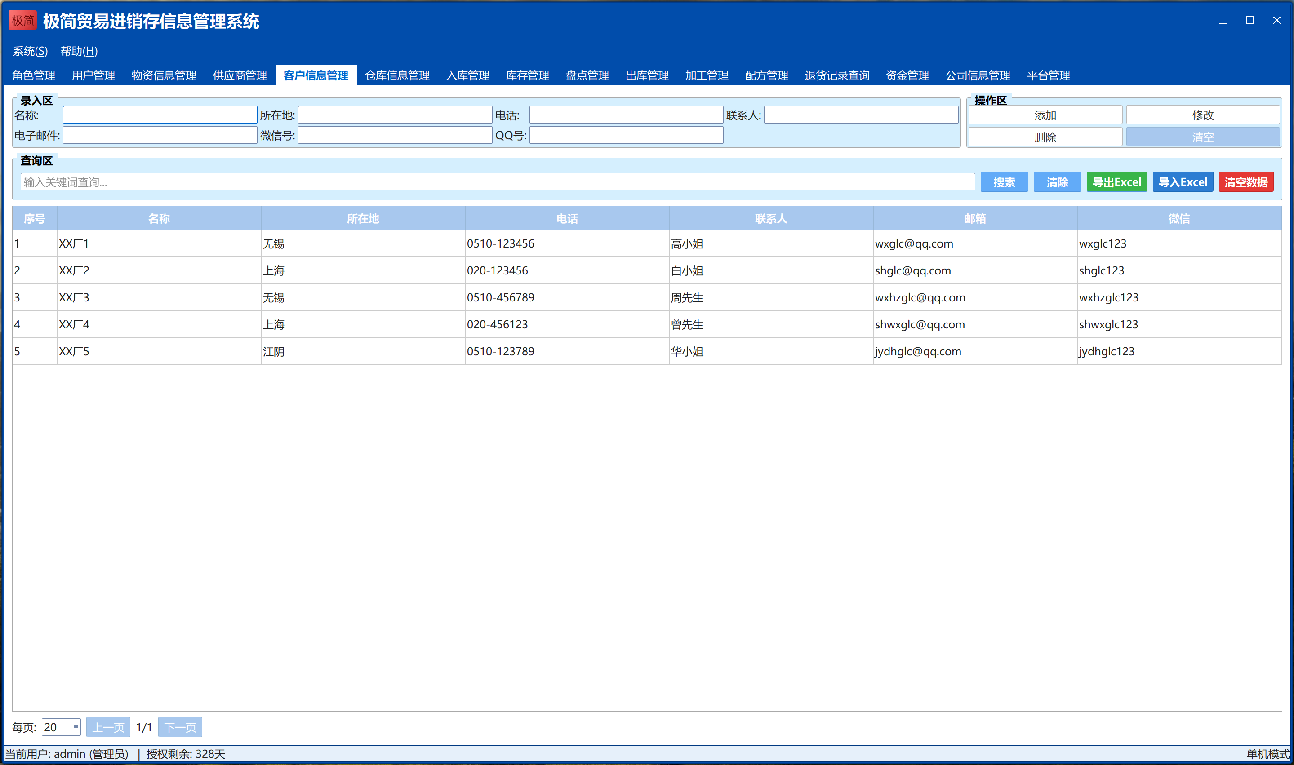
Task: Sort by the 电话 column header
Action: (x=567, y=219)
